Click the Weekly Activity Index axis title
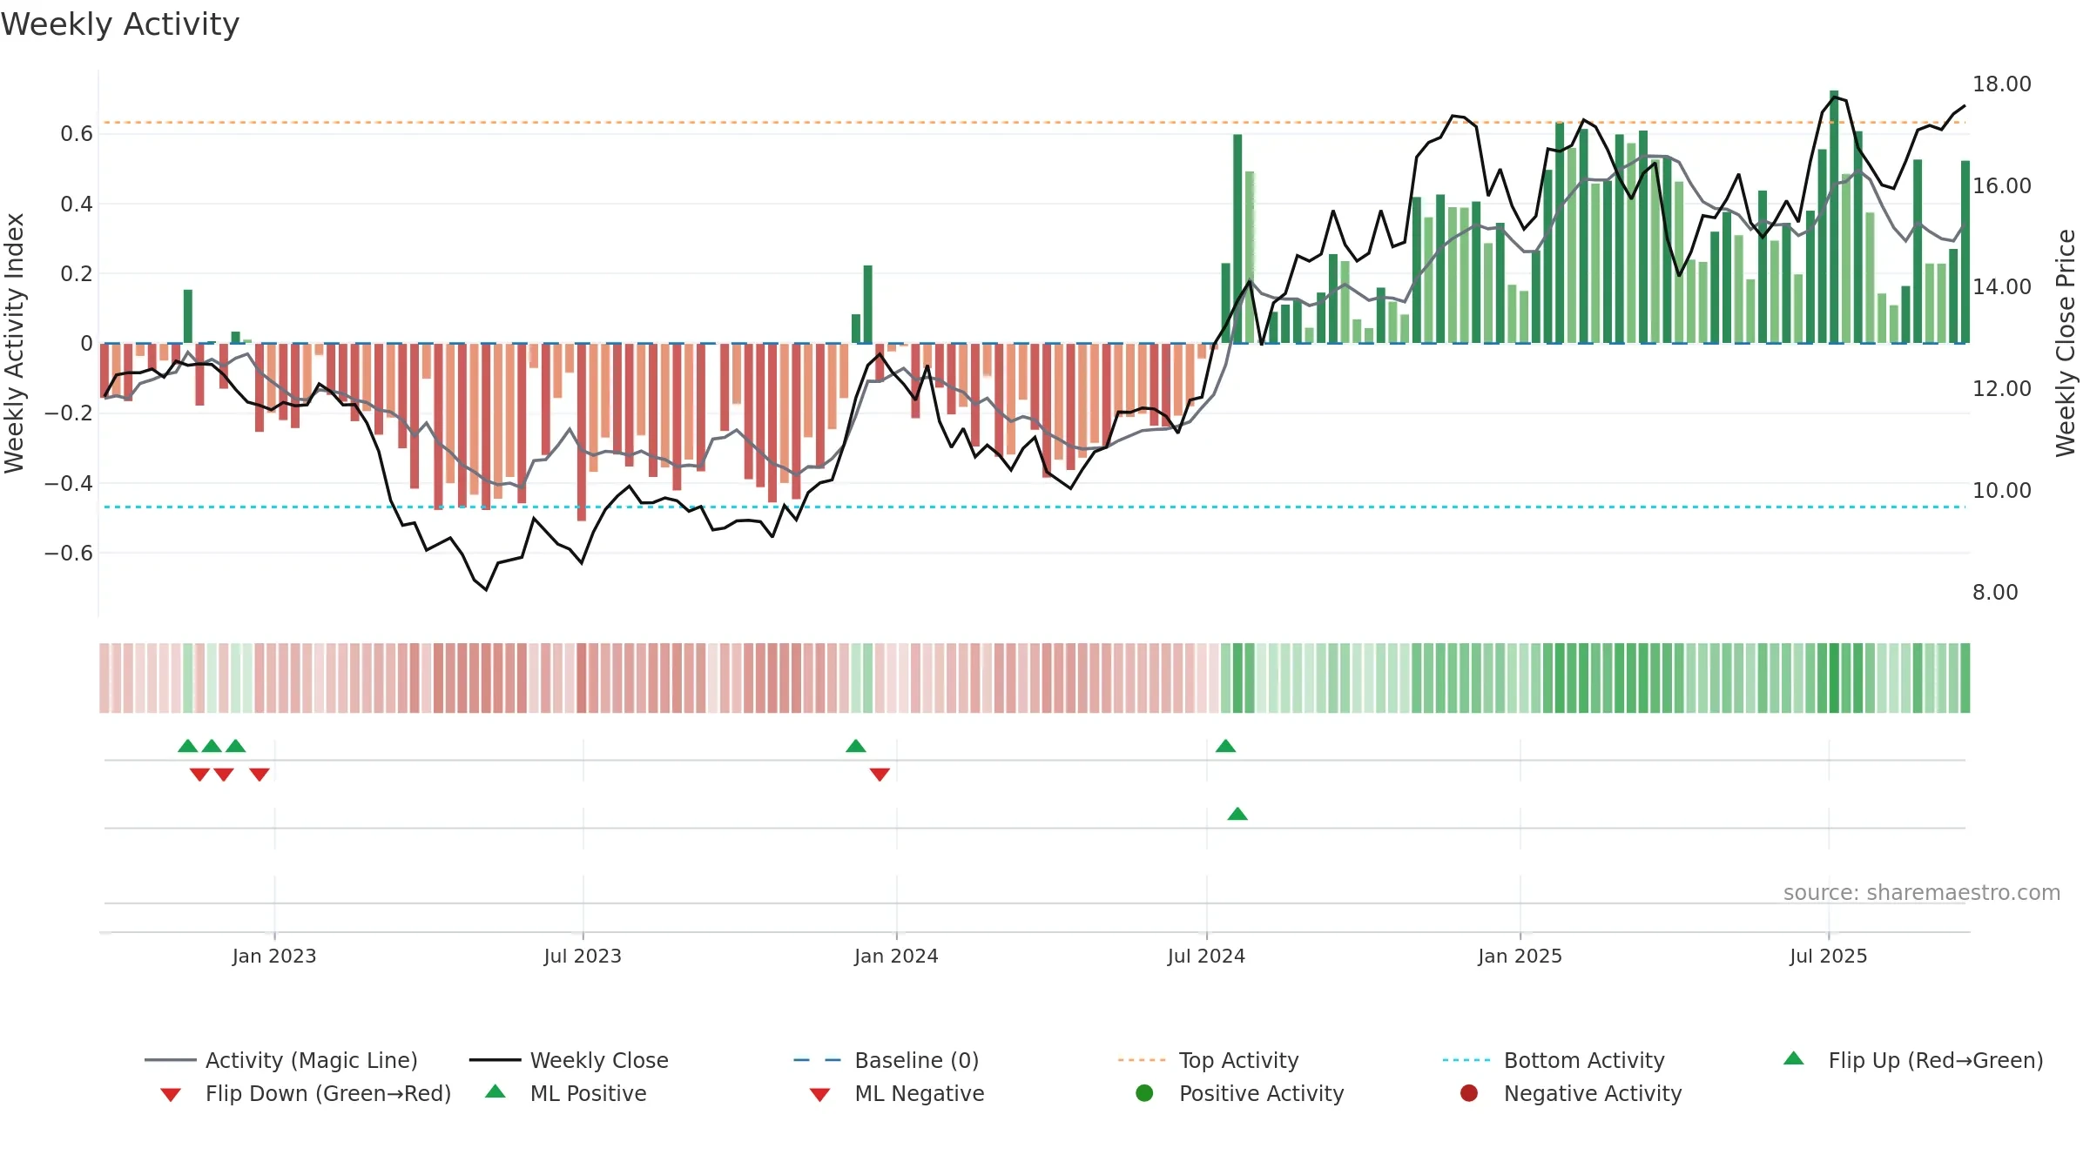This screenshot has width=2090, height=1175. coord(15,343)
